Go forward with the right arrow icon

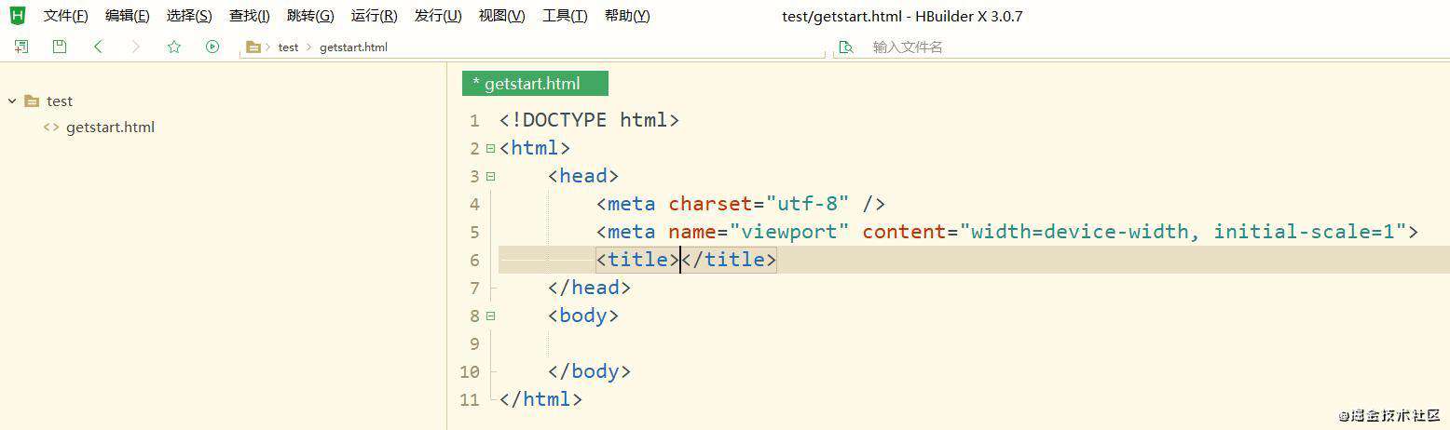click(136, 47)
